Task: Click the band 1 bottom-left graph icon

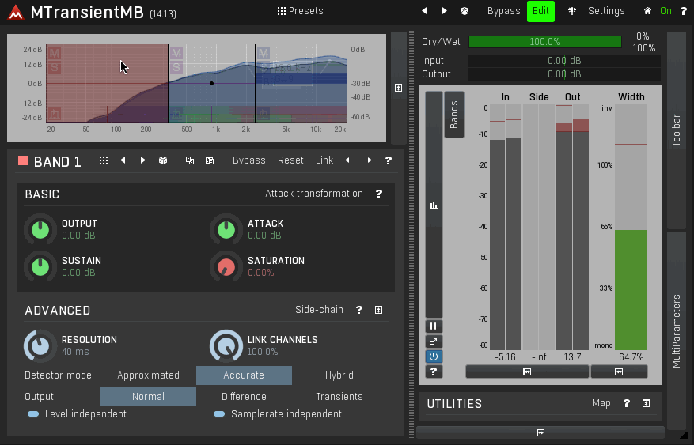Action: tap(54, 114)
